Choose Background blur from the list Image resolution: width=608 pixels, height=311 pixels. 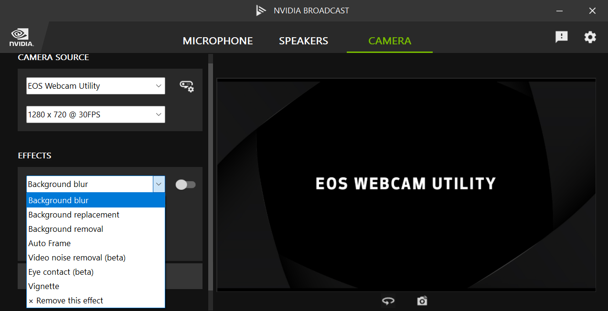pos(96,200)
